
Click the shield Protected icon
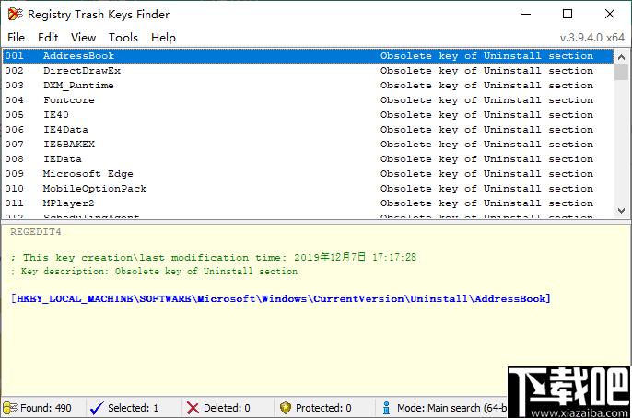(x=286, y=408)
